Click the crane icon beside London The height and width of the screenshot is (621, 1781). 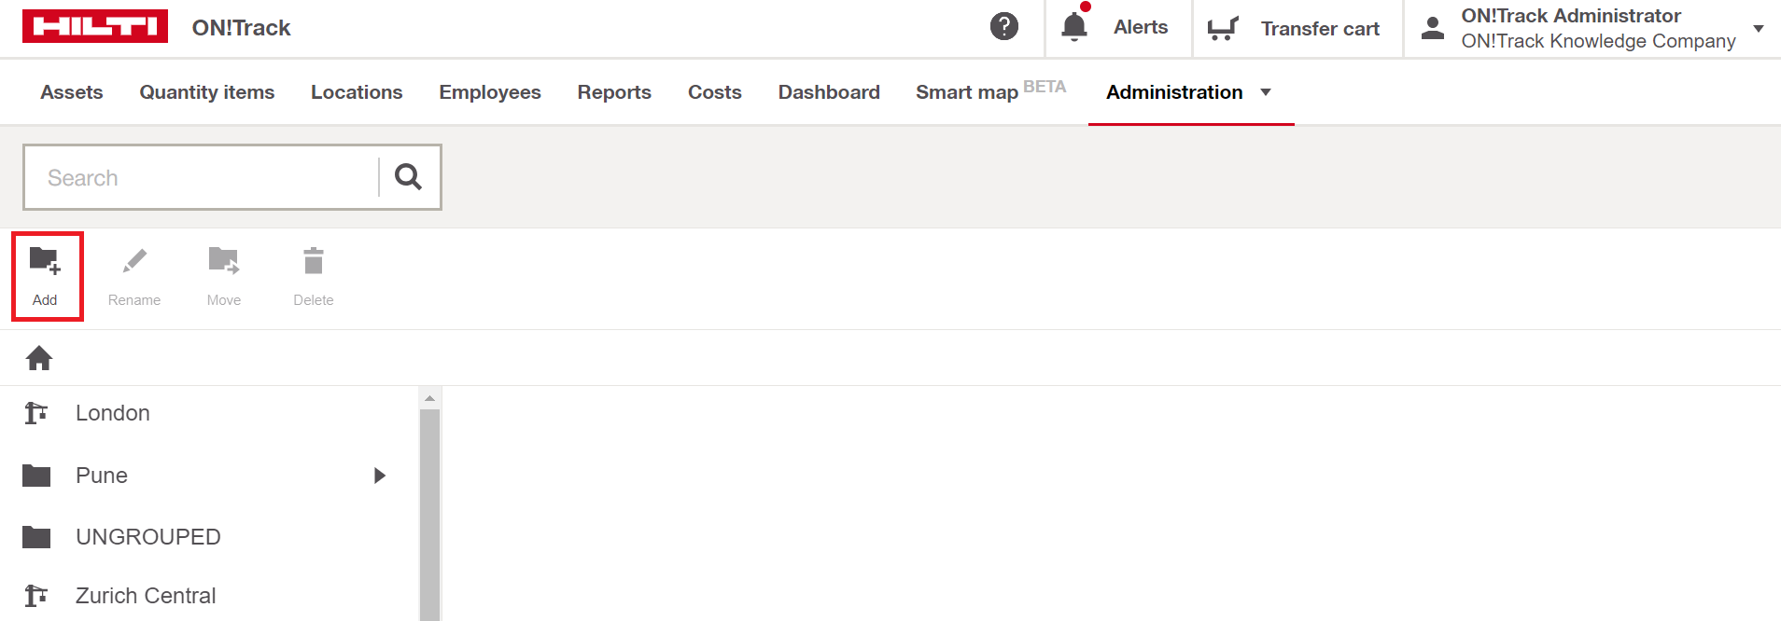(36, 412)
